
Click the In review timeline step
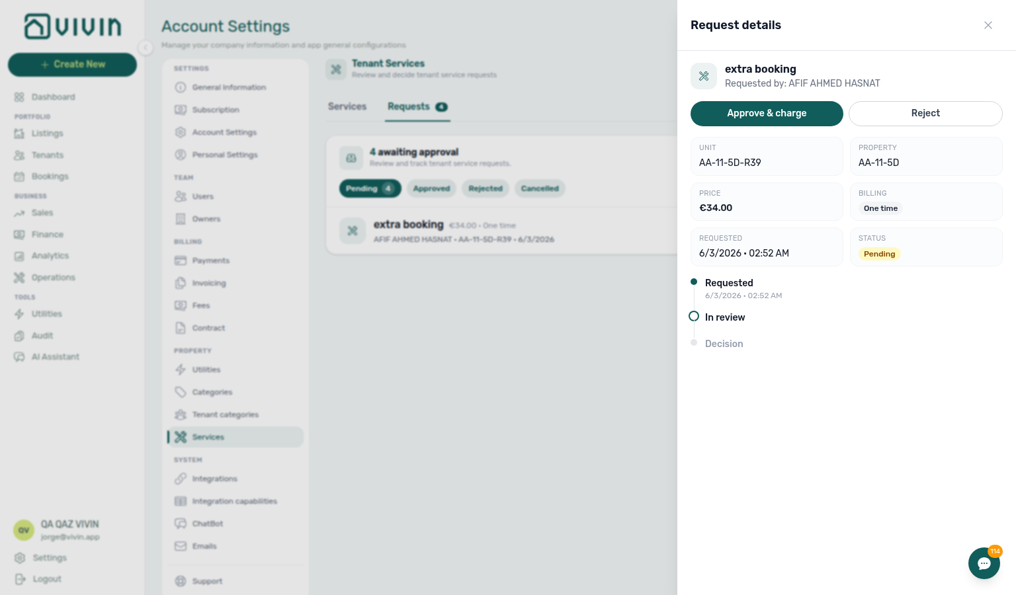click(x=725, y=317)
